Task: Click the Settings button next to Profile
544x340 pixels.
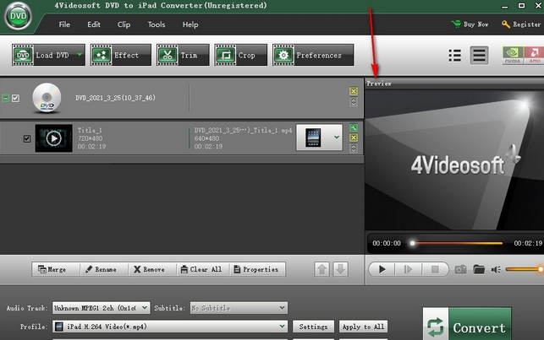Action: (x=313, y=327)
